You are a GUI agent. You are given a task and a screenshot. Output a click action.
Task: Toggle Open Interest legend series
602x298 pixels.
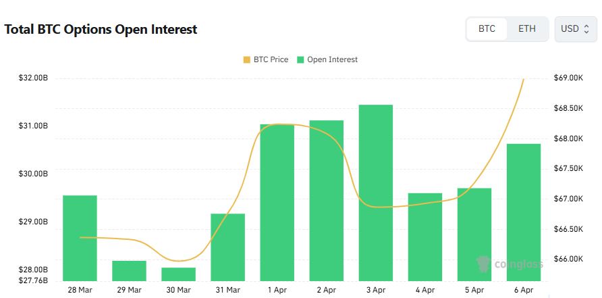pyautogui.click(x=332, y=59)
